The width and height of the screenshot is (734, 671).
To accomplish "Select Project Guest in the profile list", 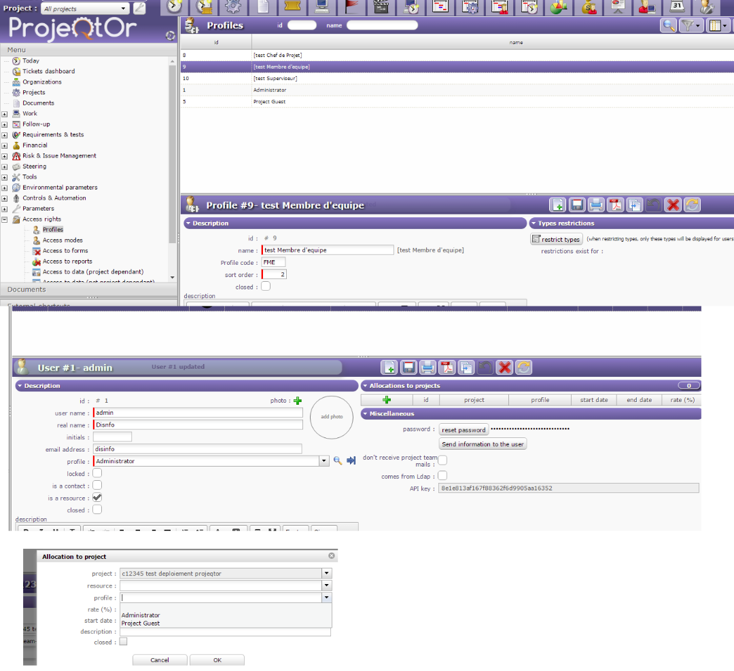I will click(141, 623).
